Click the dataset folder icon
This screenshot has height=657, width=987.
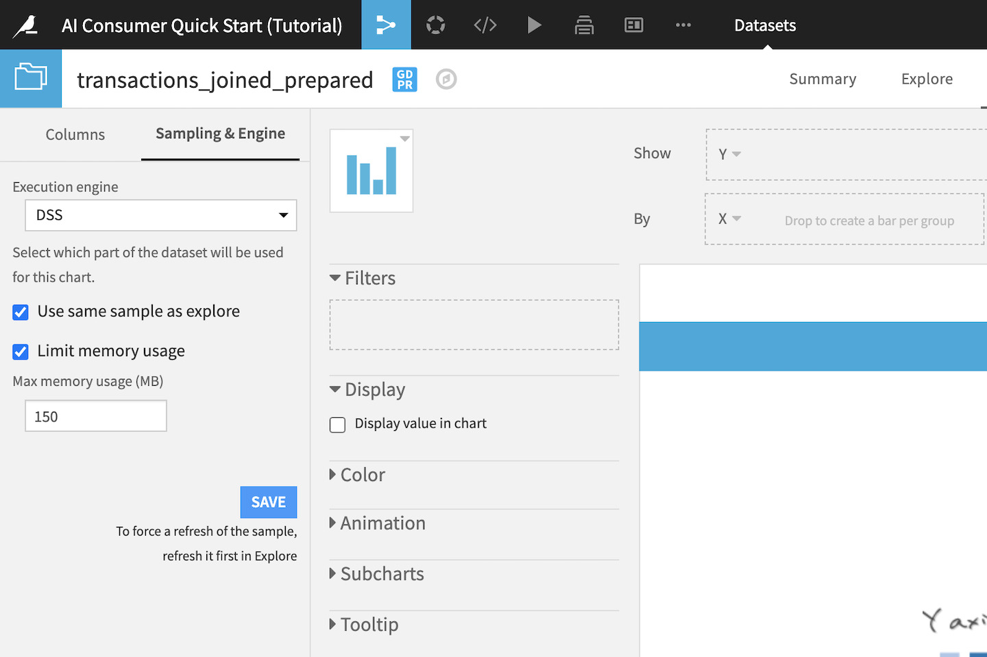point(31,78)
